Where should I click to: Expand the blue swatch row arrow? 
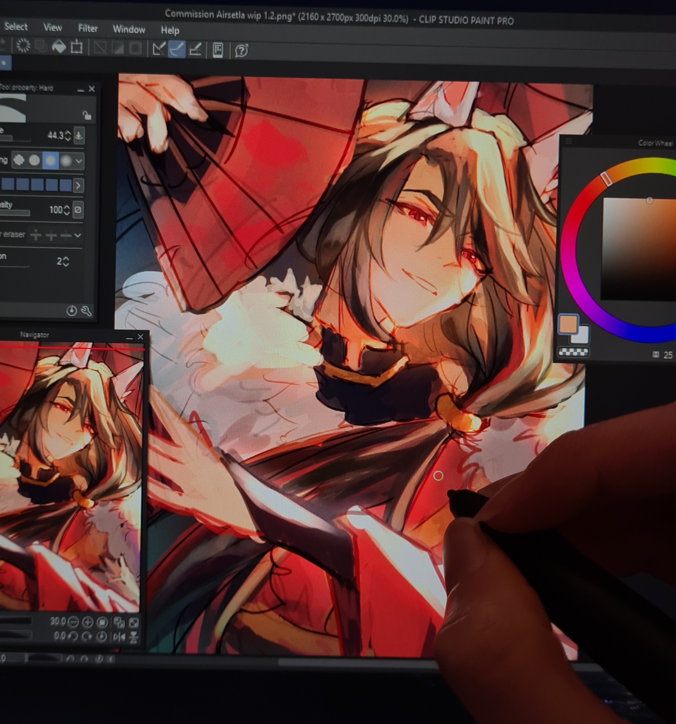pos(78,186)
